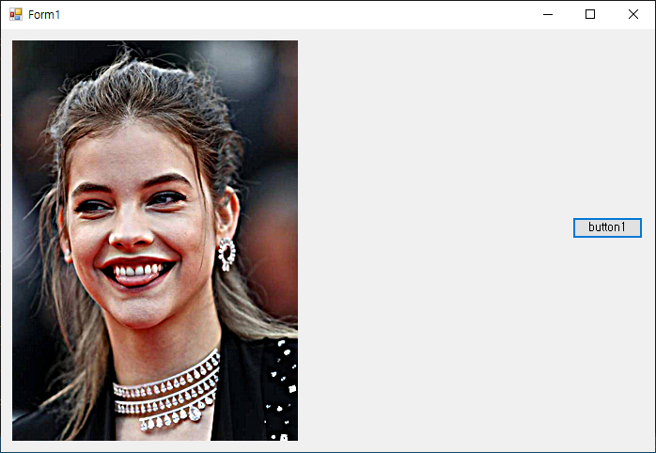Minimize the Form1 window
This screenshot has height=453, width=656.
pos(548,14)
